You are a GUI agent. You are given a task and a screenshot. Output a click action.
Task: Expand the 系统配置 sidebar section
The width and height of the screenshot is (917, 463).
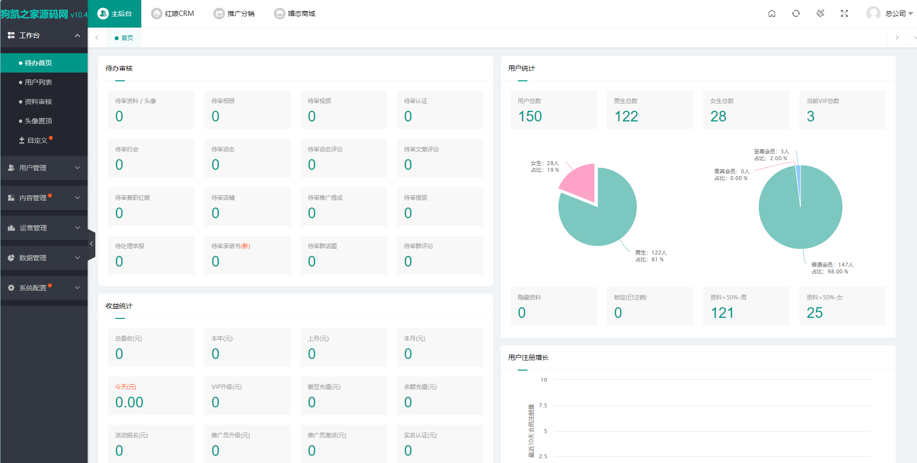(44, 288)
